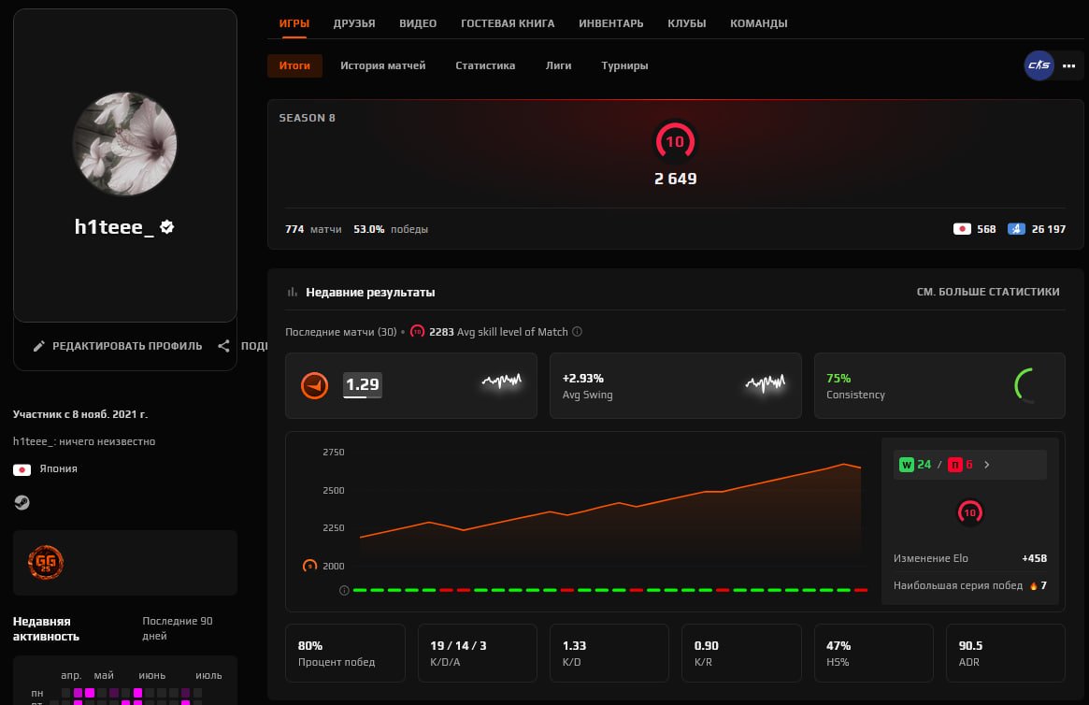Select the Итоги sub-tab
The height and width of the screenshot is (705, 1089).
294,65
